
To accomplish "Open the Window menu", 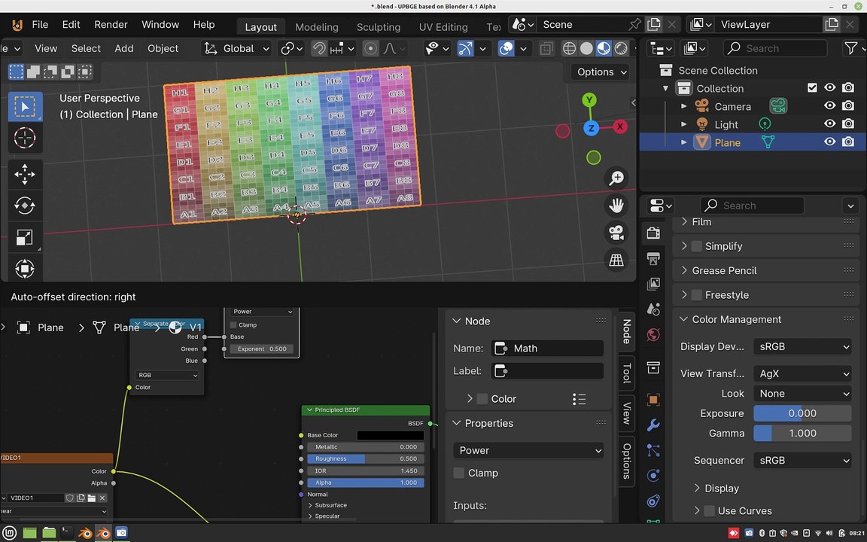I will tap(160, 25).
